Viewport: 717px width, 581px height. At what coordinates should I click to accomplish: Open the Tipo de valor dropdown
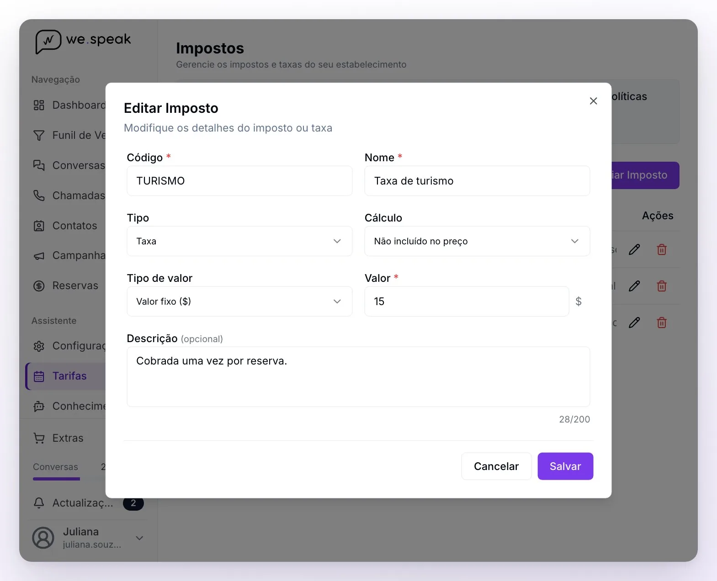coord(239,301)
